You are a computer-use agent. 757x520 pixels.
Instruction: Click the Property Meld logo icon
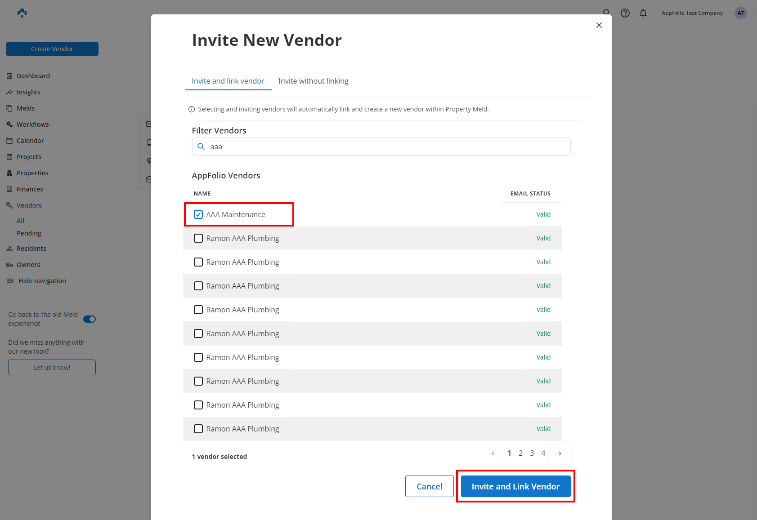point(22,13)
